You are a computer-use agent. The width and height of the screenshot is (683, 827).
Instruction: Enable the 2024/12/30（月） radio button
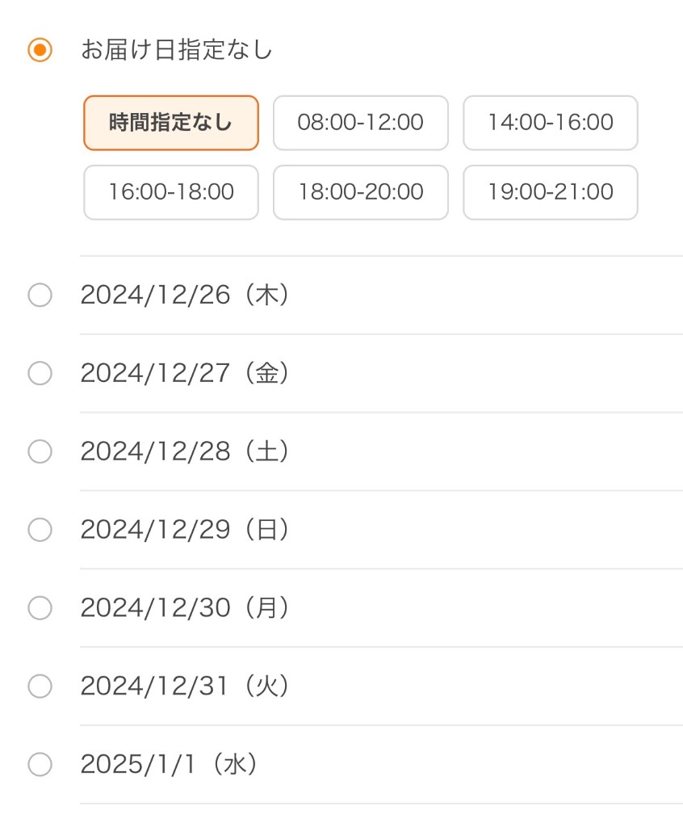[40, 607]
